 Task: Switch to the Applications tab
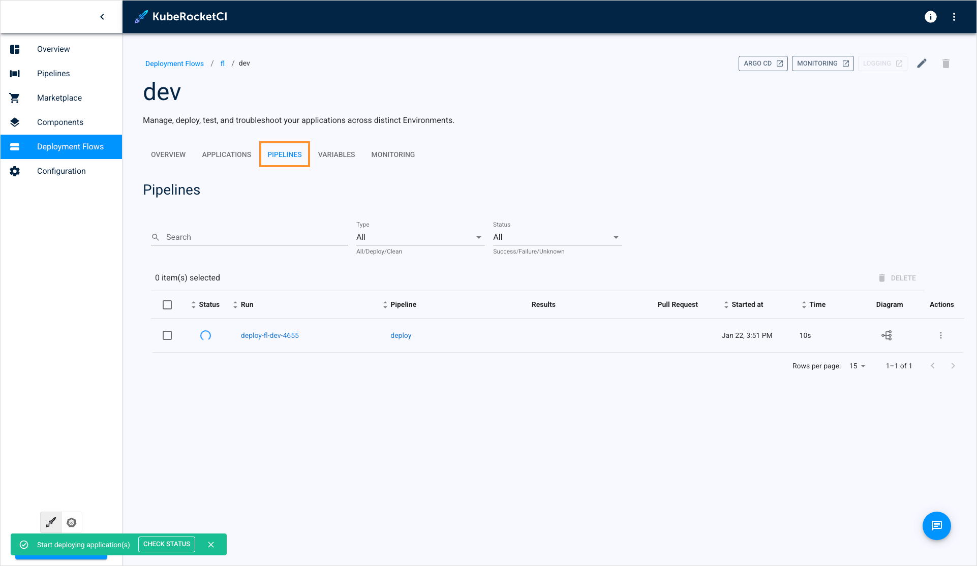[226, 154]
